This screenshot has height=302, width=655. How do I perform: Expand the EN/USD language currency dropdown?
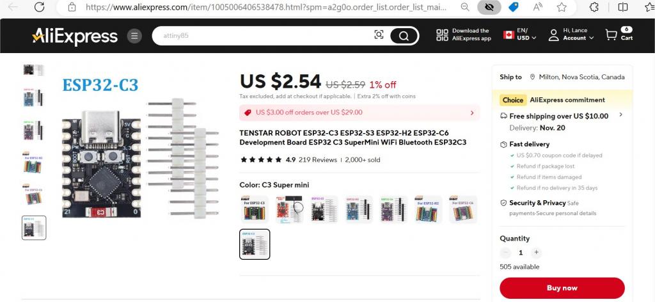point(520,35)
